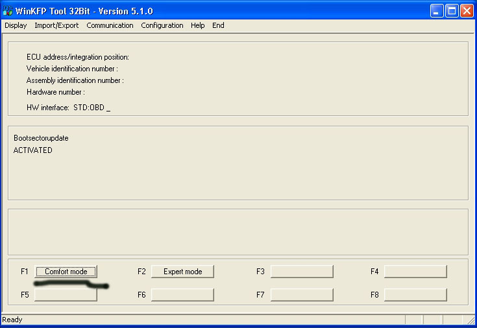Click the blank F6 button
Viewport: 477px width, 328px height.
coord(182,295)
